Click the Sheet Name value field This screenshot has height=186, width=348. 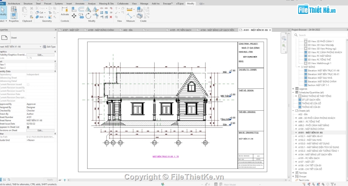(x=41, y=121)
